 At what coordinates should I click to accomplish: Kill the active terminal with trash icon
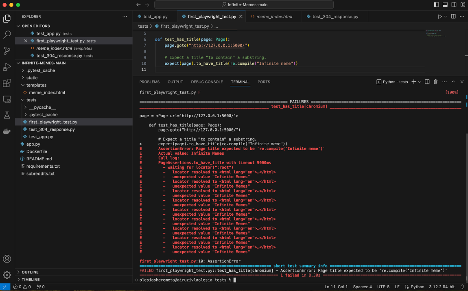[435, 81]
